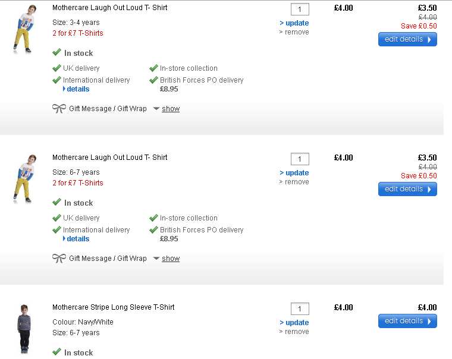The width and height of the screenshot is (452, 359).
Task: Expand Gift Wrap 'show' for the 3-4 years T-shirt
Action: (x=171, y=109)
